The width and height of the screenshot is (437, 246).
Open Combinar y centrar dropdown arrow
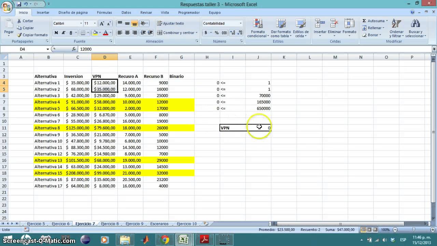coord(196,33)
